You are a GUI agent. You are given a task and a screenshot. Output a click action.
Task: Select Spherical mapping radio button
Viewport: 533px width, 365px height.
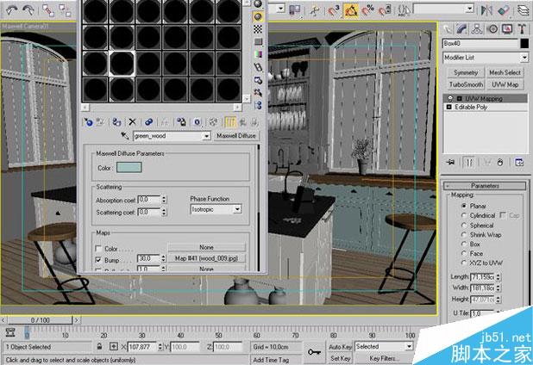point(464,226)
